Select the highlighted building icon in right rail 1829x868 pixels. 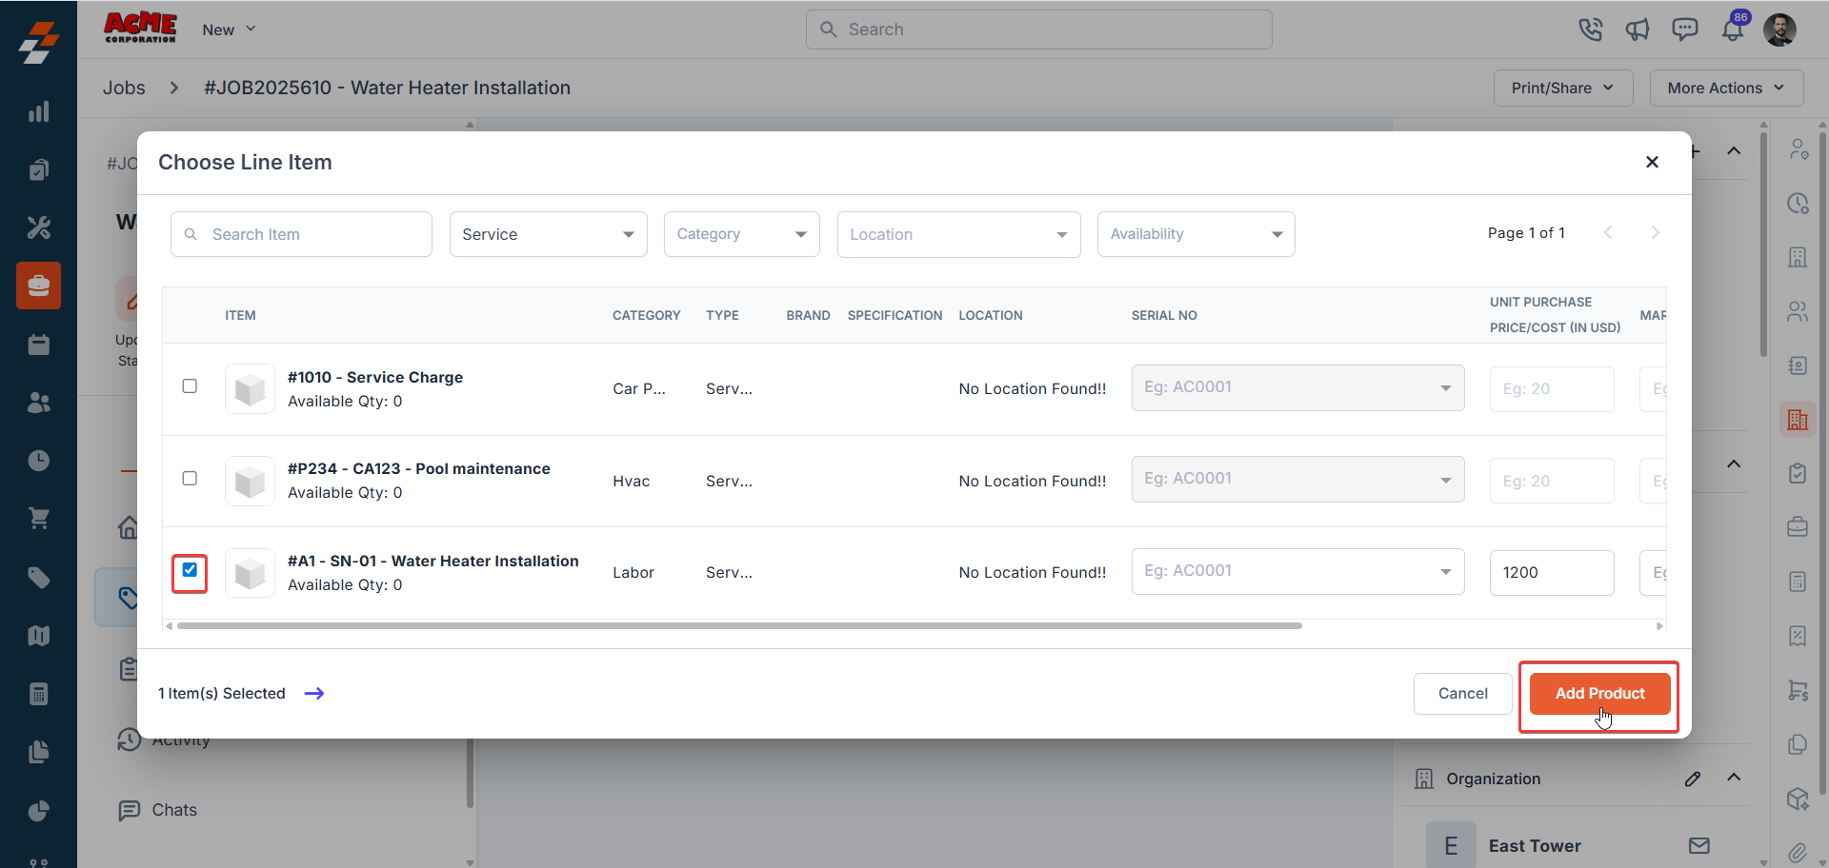coord(1798,420)
